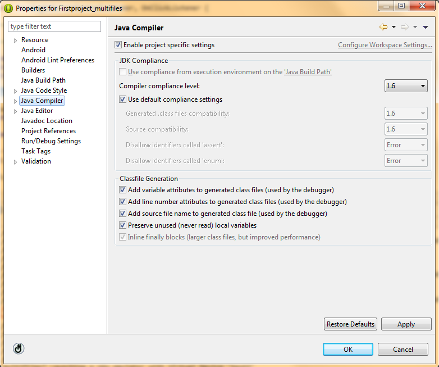Toggle Add source file name checkbox
The image size is (439, 367).
click(122, 214)
